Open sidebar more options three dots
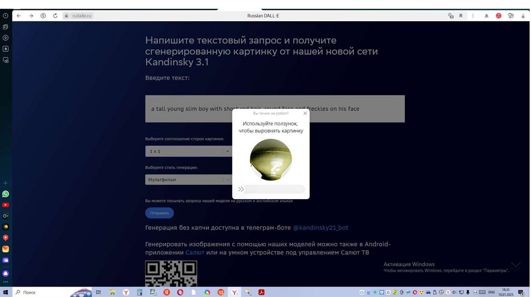Viewport: 531px width, 297px height. (x=5, y=282)
